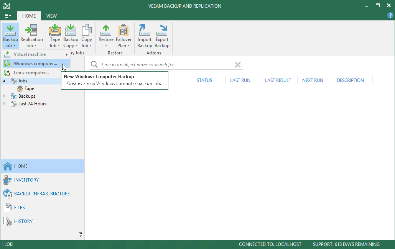Screen dimensions: 395x249
Task: Click the navigation pane overflow chevron
Action: coord(81,234)
